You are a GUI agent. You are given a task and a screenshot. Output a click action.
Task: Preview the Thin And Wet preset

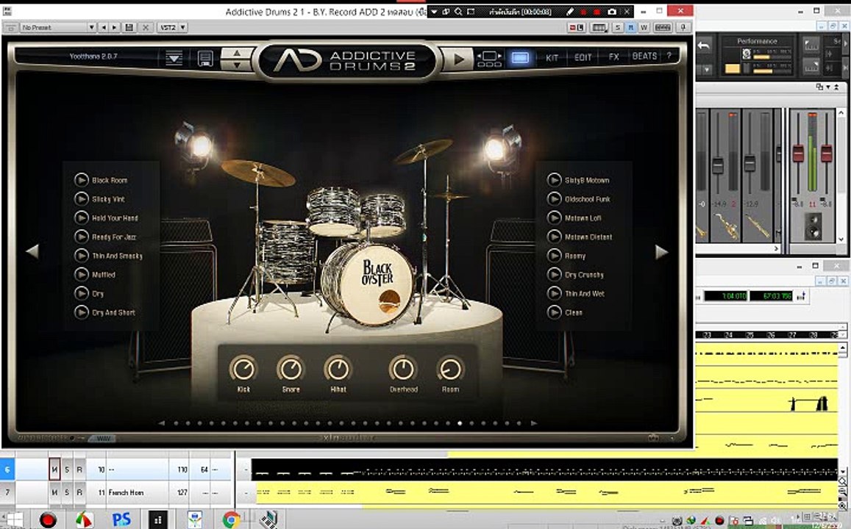pos(554,294)
